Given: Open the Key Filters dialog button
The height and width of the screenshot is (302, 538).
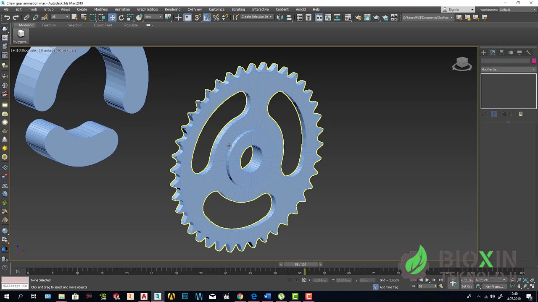Looking at the screenshot, I should pyautogui.click(x=493, y=286).
